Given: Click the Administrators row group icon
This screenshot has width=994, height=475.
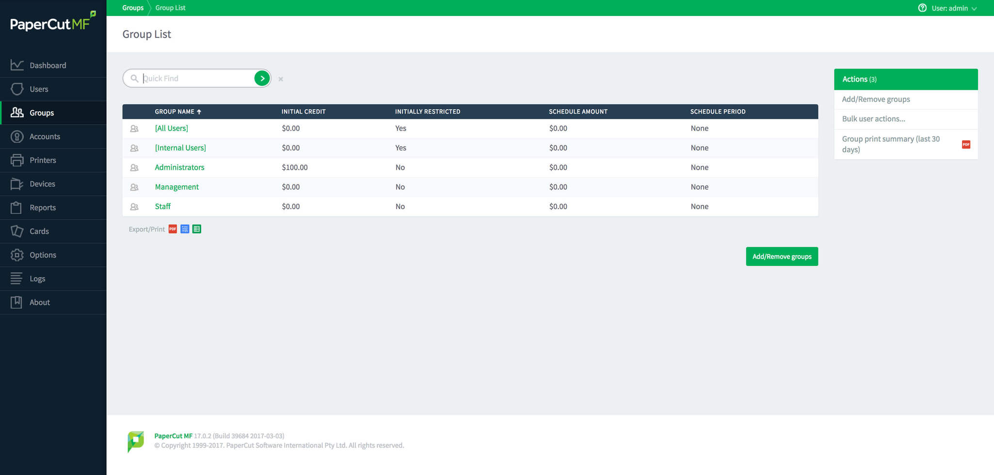Looking at the screenshot, I should point(134,167).
